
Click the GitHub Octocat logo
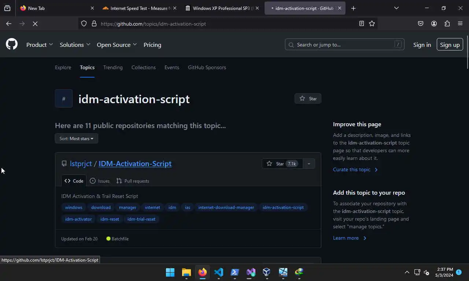12,44
